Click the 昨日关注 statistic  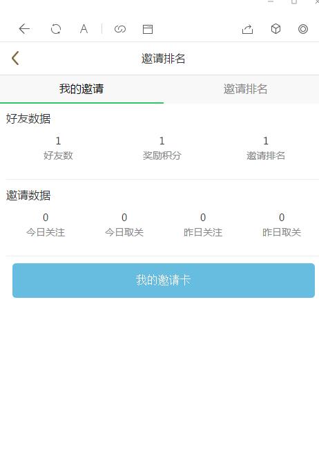[203, 225]
